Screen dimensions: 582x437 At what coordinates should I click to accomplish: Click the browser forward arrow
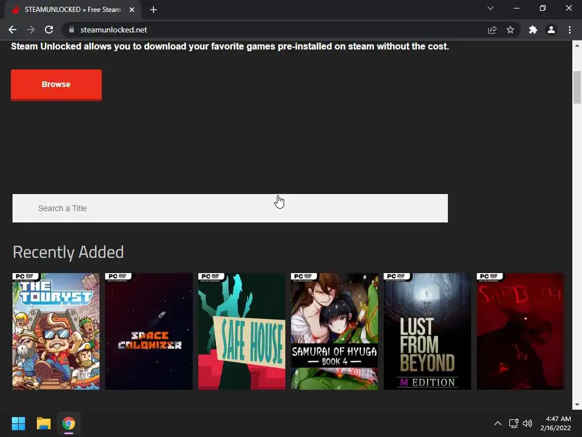pos(31,30)
